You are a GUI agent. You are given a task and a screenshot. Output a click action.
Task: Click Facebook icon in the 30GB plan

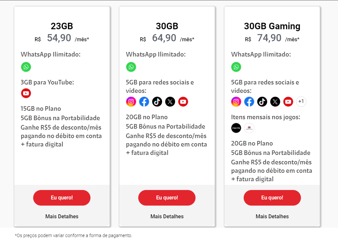(x=144, y=102)
